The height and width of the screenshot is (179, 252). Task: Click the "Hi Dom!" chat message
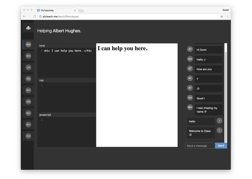[x=208, y=50]
